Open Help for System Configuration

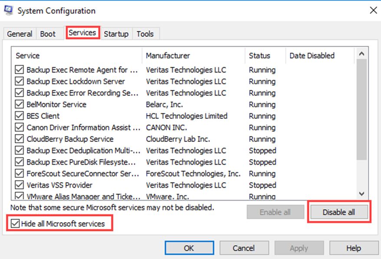click(x=354, y=248)
